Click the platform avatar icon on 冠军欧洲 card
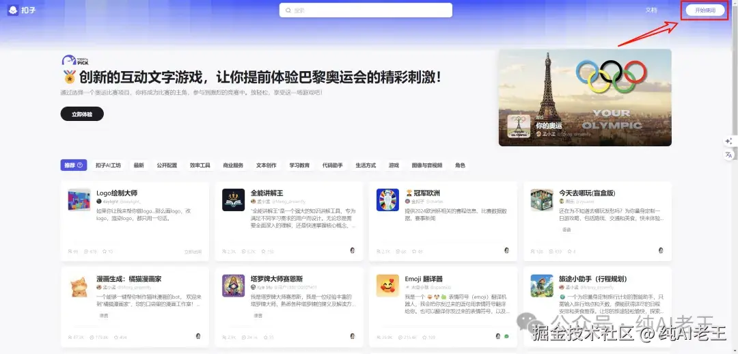This screenshot has width=738, height=354. [506, 250]
